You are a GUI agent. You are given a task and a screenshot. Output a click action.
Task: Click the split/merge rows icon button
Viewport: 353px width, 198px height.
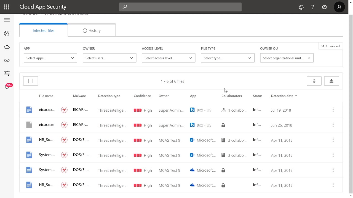tap(314, 81)
